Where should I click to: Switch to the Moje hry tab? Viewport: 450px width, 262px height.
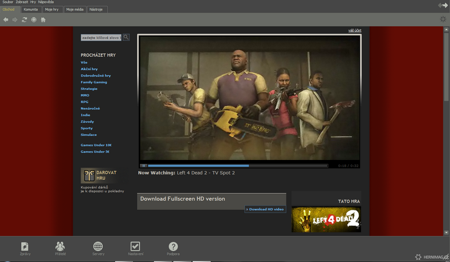click(52, 9)
